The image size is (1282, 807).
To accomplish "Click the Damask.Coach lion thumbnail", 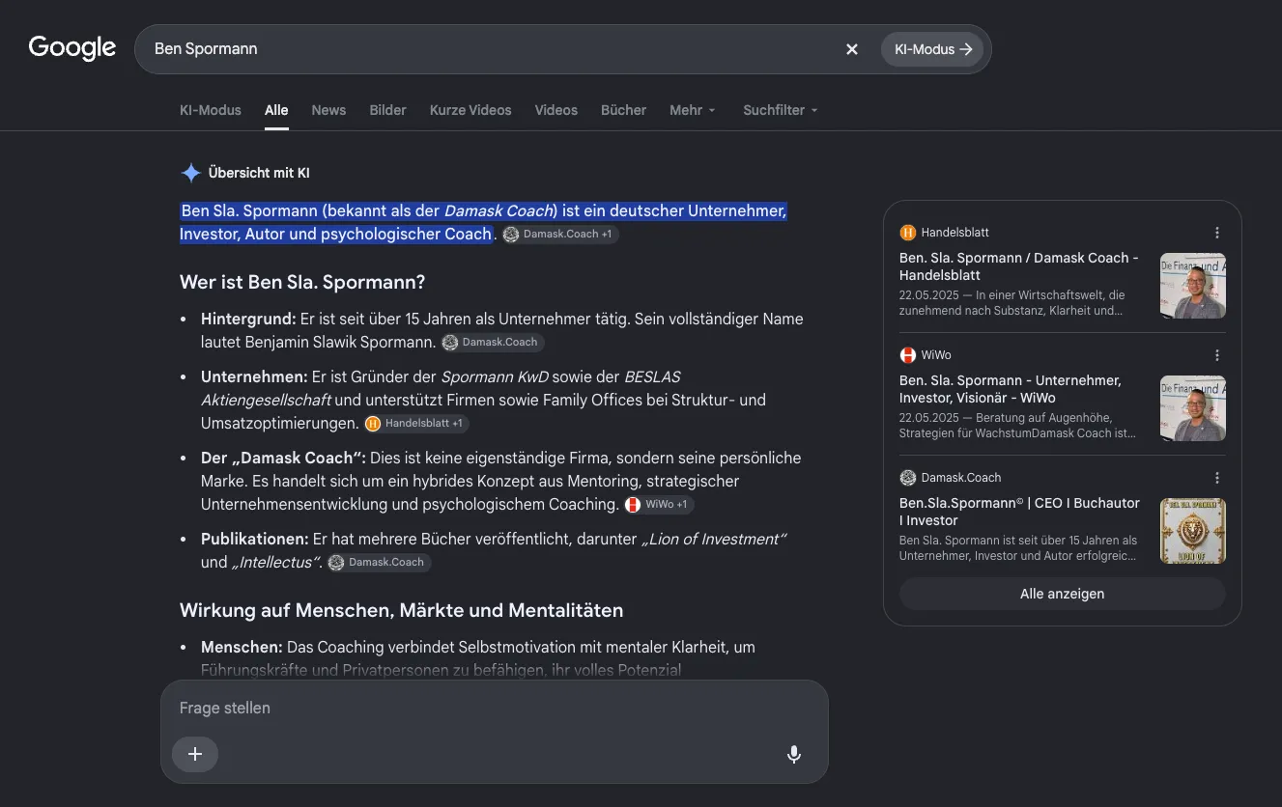I will pyautogui.click(x=1193, y=531).
